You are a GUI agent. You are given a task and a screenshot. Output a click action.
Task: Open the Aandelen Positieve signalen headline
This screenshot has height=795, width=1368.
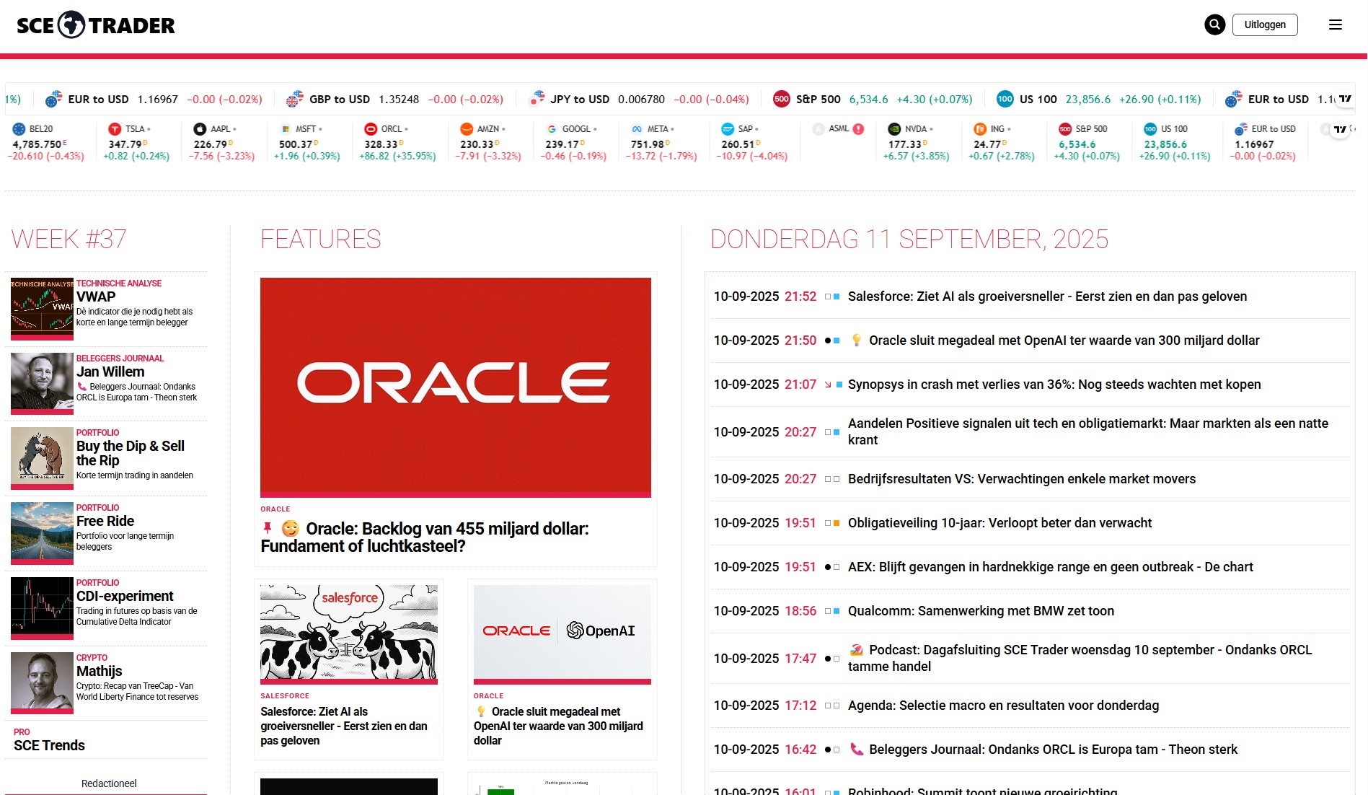click(1088, 431)
